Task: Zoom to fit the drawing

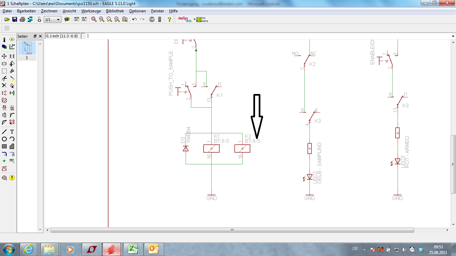Action: 94,19
